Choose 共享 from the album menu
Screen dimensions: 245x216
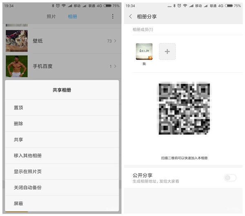[x=62, y=140]
